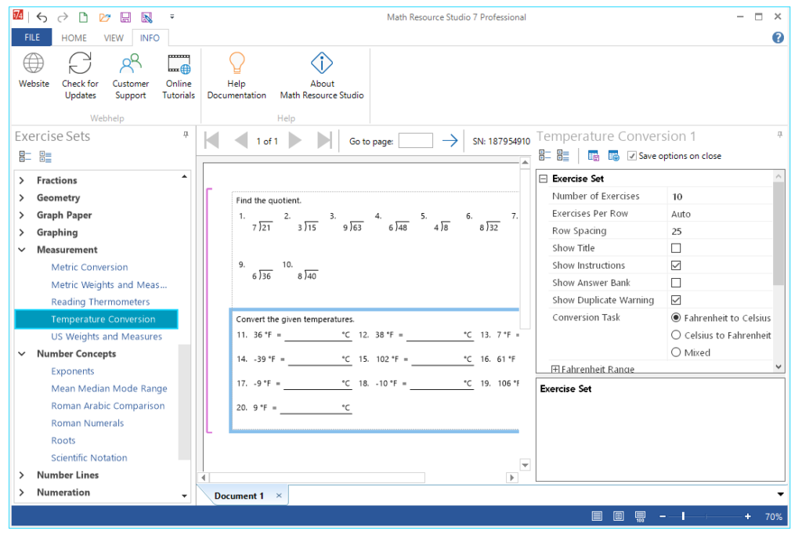Open the quick access toolbar customize arrow
Screen dimensions: 802x538
tap(172, 17)
